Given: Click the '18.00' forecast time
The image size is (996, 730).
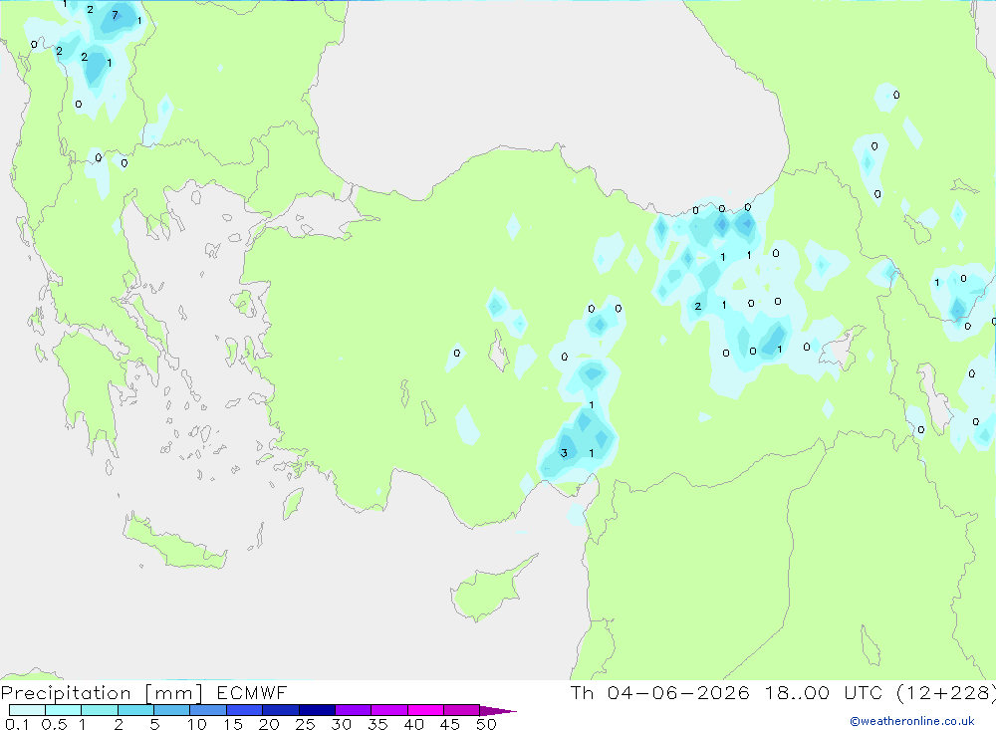Looking at the screenshot, I should [797, 692].
